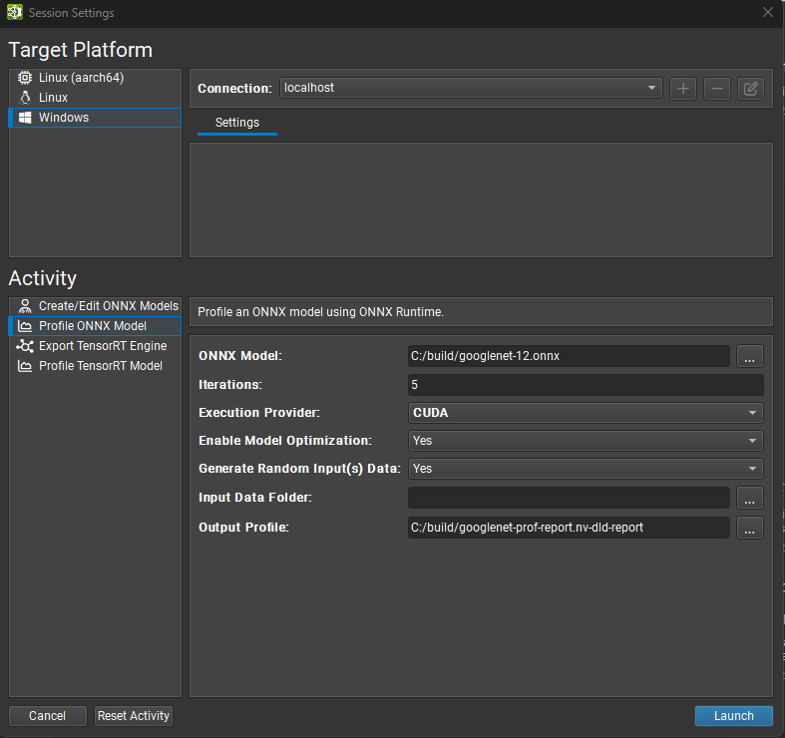This screenshot has width=785, height=738.
Task: Select Export TensorRT Engine activity
Action: pos(95,346)
